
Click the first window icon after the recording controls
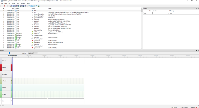11,6
